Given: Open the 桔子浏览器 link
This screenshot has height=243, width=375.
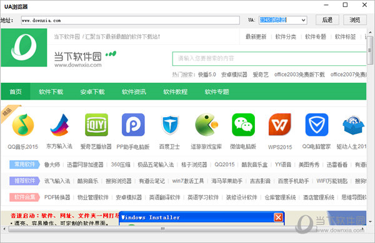Looking at the screenshot, I should pos(194,164).
